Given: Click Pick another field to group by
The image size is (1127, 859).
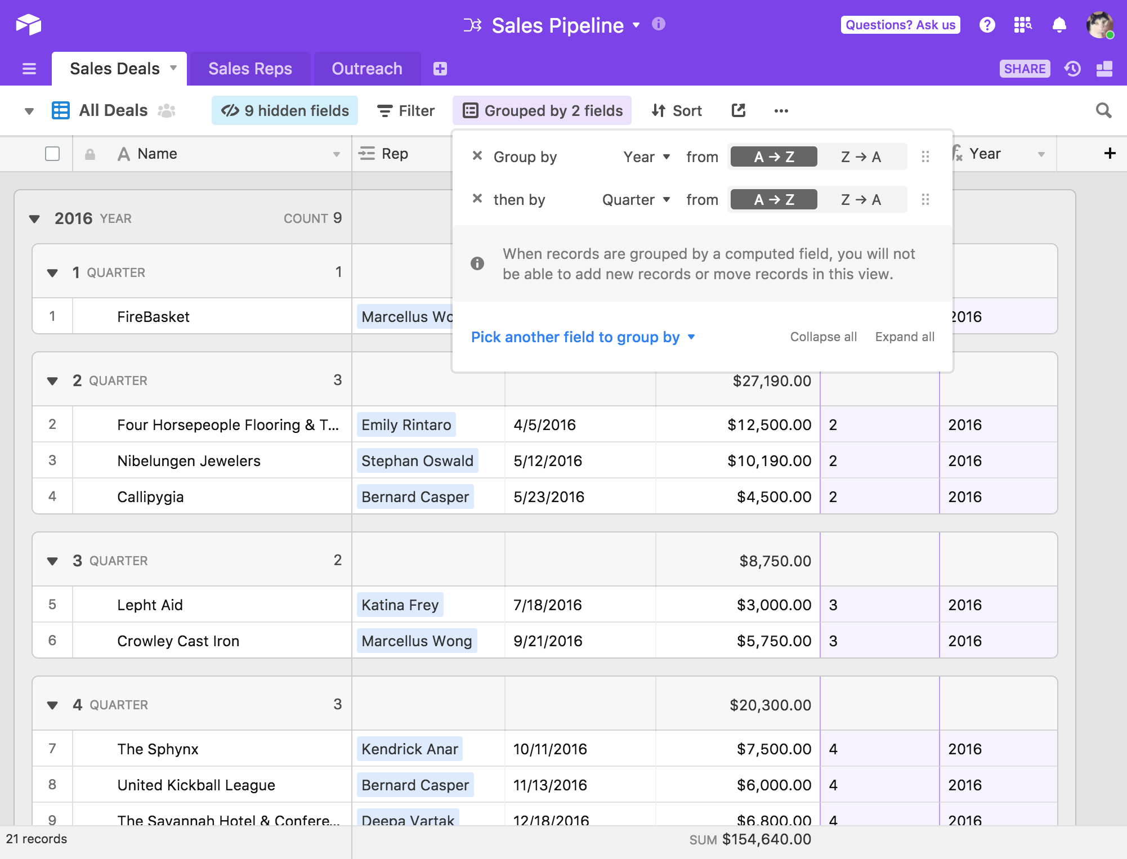Looking at the screenshot, I should click(x=583, y=337).
